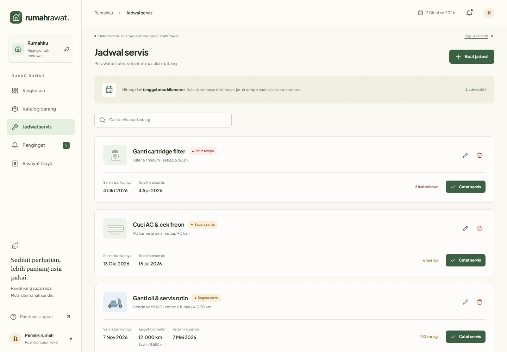Click the Cuci AC & cek freon title
This screenshot has height=352, width=507.
(x=158, y=225)
